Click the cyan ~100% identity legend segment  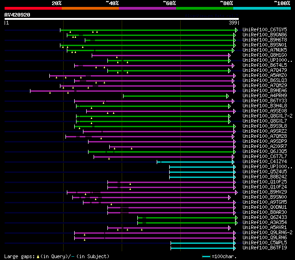pos(262,8)
